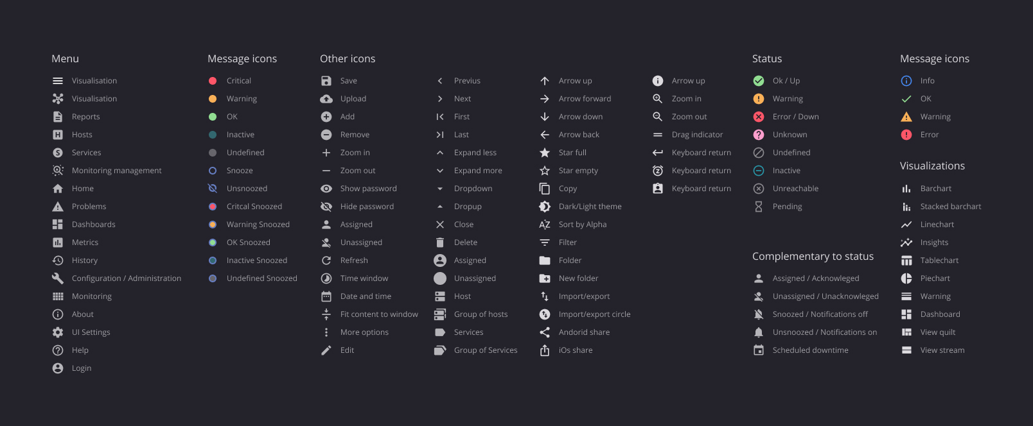The width and height of the screenshot is (1033, 426).
Task: Click the Fit content to window icon
Action: pos(326,314)
